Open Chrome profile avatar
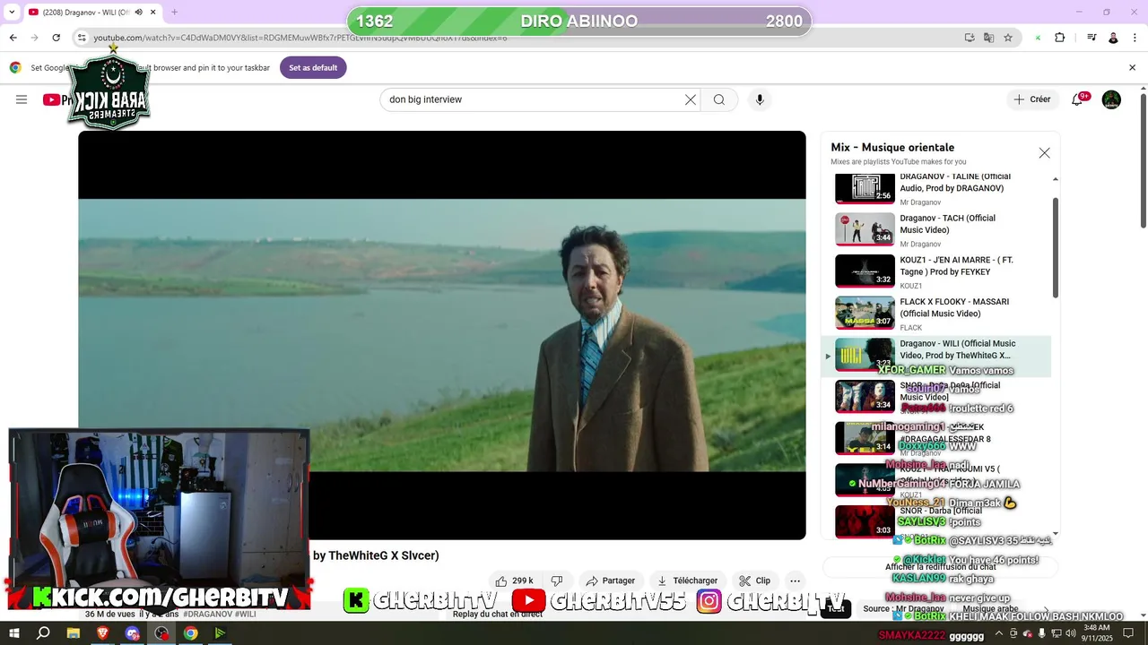This screenshot has width=1148, height=645. (x=1113, y=38)
